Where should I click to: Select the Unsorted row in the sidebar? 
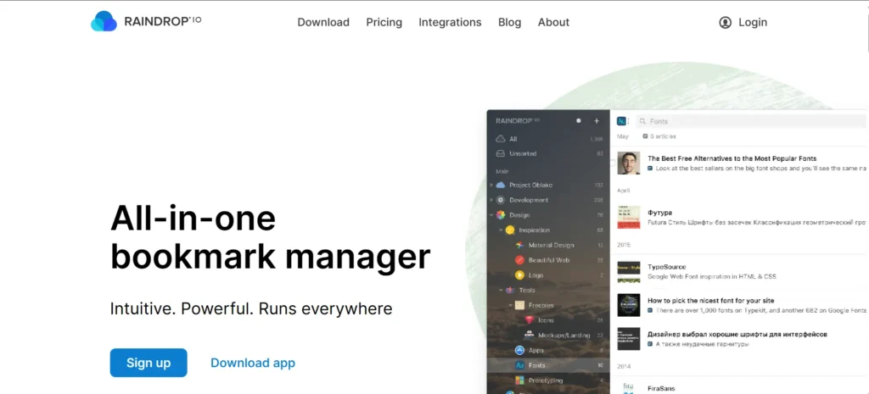pyautogui.click(x=548, y=154)
